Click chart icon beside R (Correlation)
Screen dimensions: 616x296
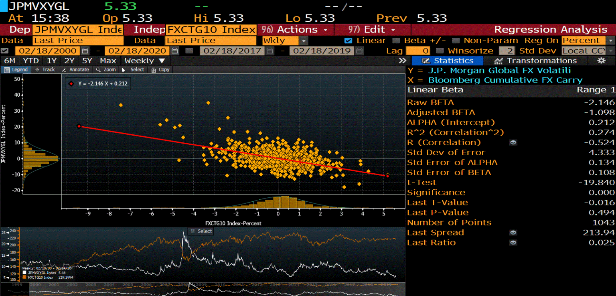pyautogui.click(x=513, y=142)
